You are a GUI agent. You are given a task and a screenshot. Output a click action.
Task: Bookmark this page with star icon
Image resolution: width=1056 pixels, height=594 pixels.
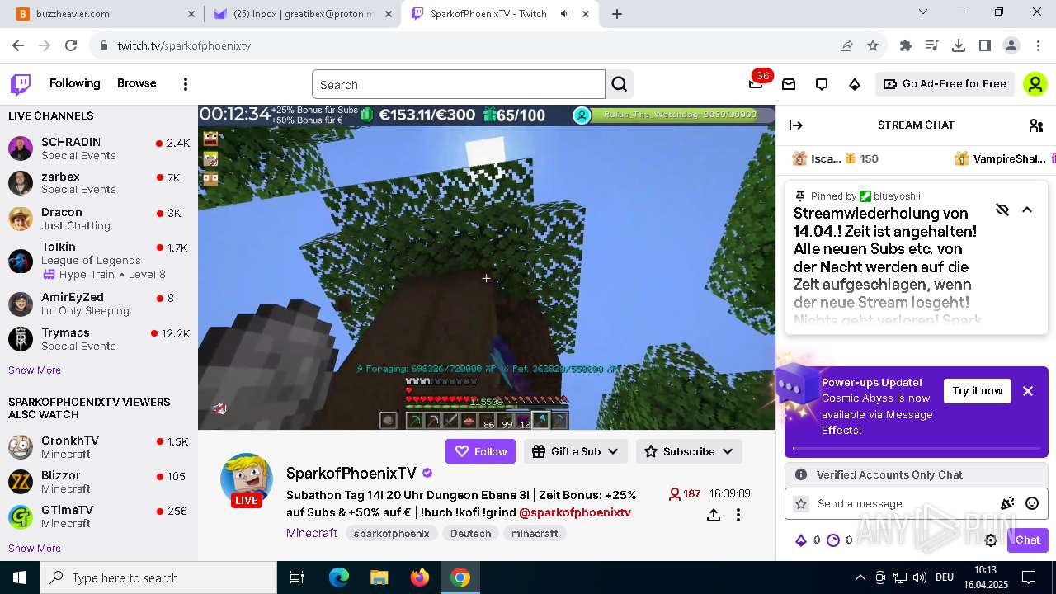click(x=873, y=45)
